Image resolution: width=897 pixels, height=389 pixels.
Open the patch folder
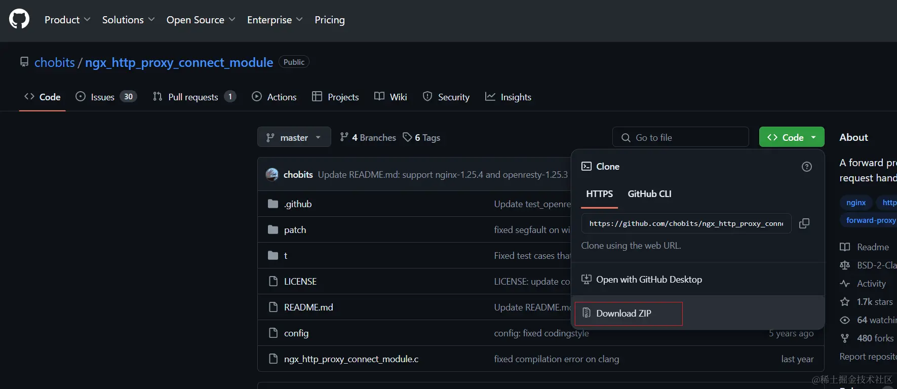[x=295, y=230]
